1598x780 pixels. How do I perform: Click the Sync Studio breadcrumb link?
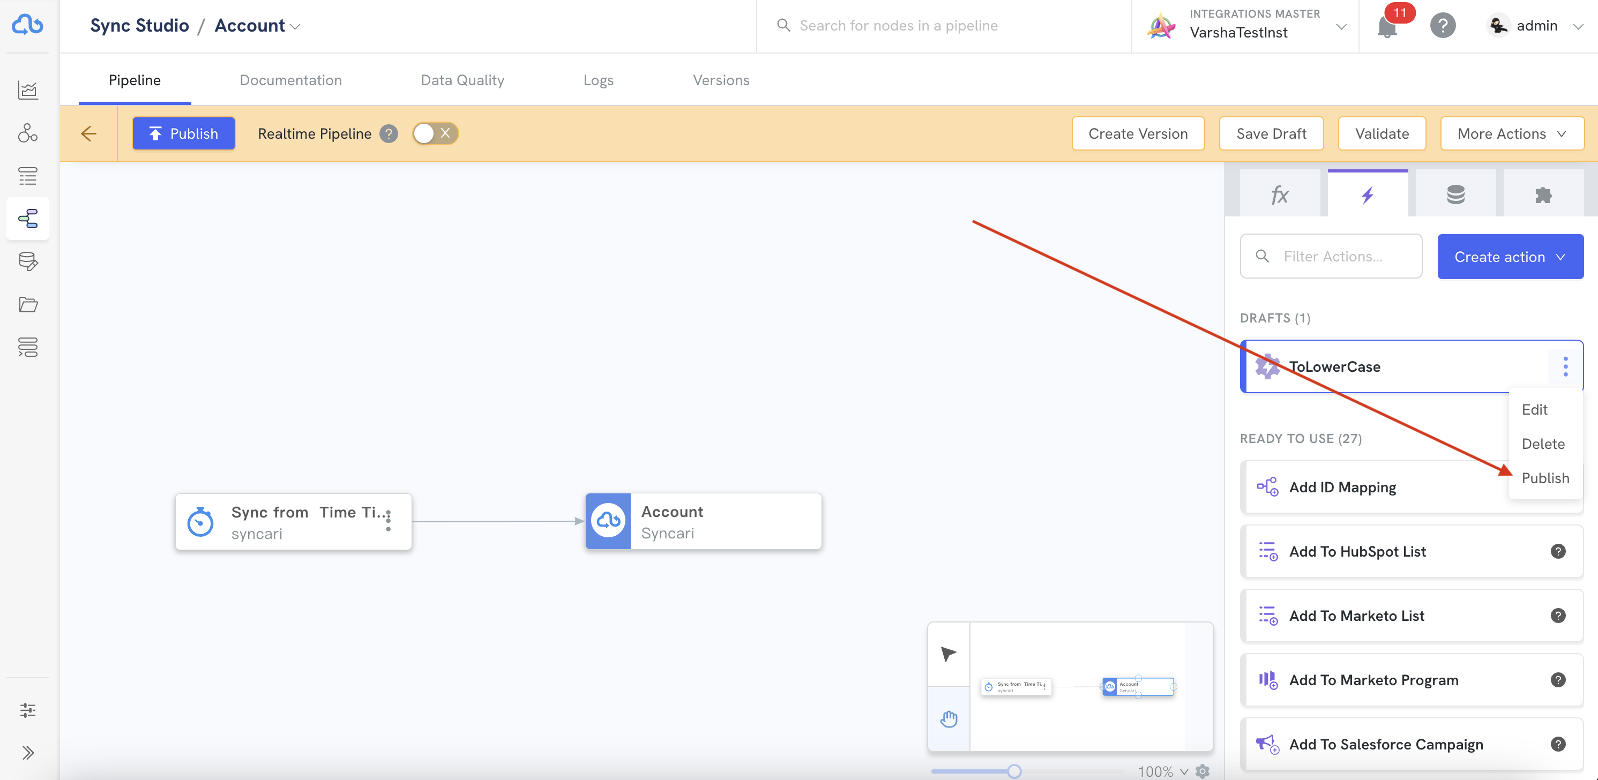tap(139, 25)
